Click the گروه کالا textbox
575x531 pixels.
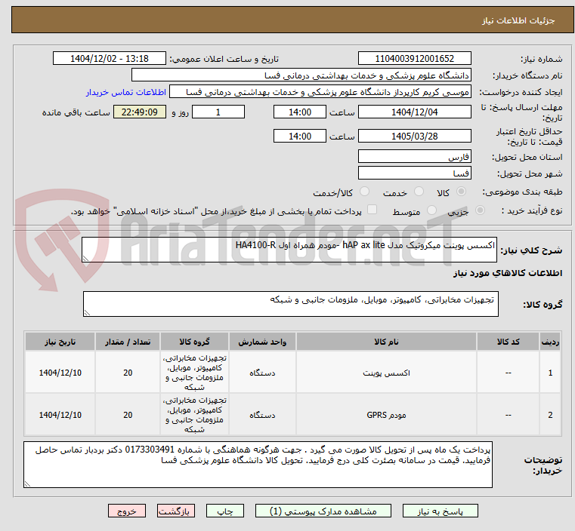pyautogui.click(x=290, y=304)
